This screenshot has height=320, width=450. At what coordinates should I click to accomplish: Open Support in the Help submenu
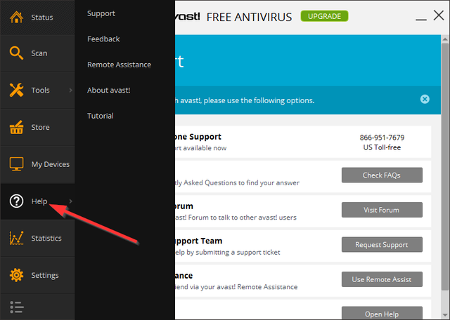click(x=101, y=13)
